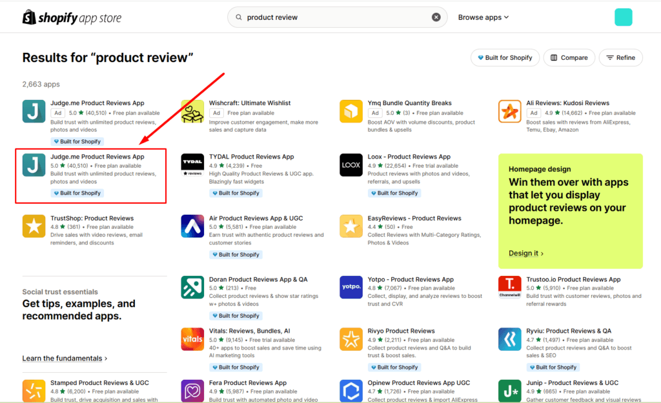Open the Wishcraft wishlist app icon
661x403 pixels.
192,111
